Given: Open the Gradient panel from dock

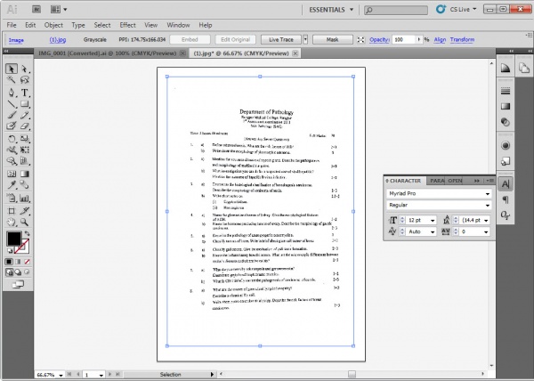Looking at the screenshot, I should 505,106.
